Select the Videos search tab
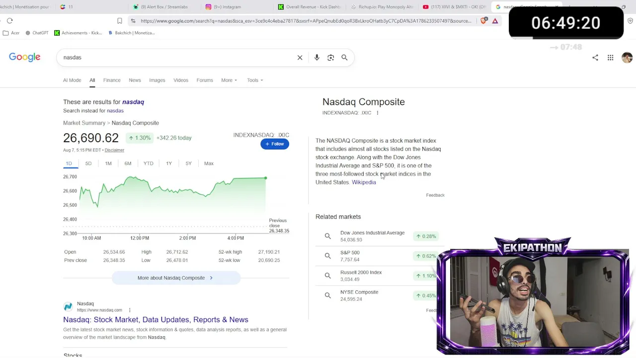Image resolution: width=636 pixels, height=358 pixels. 181,80
